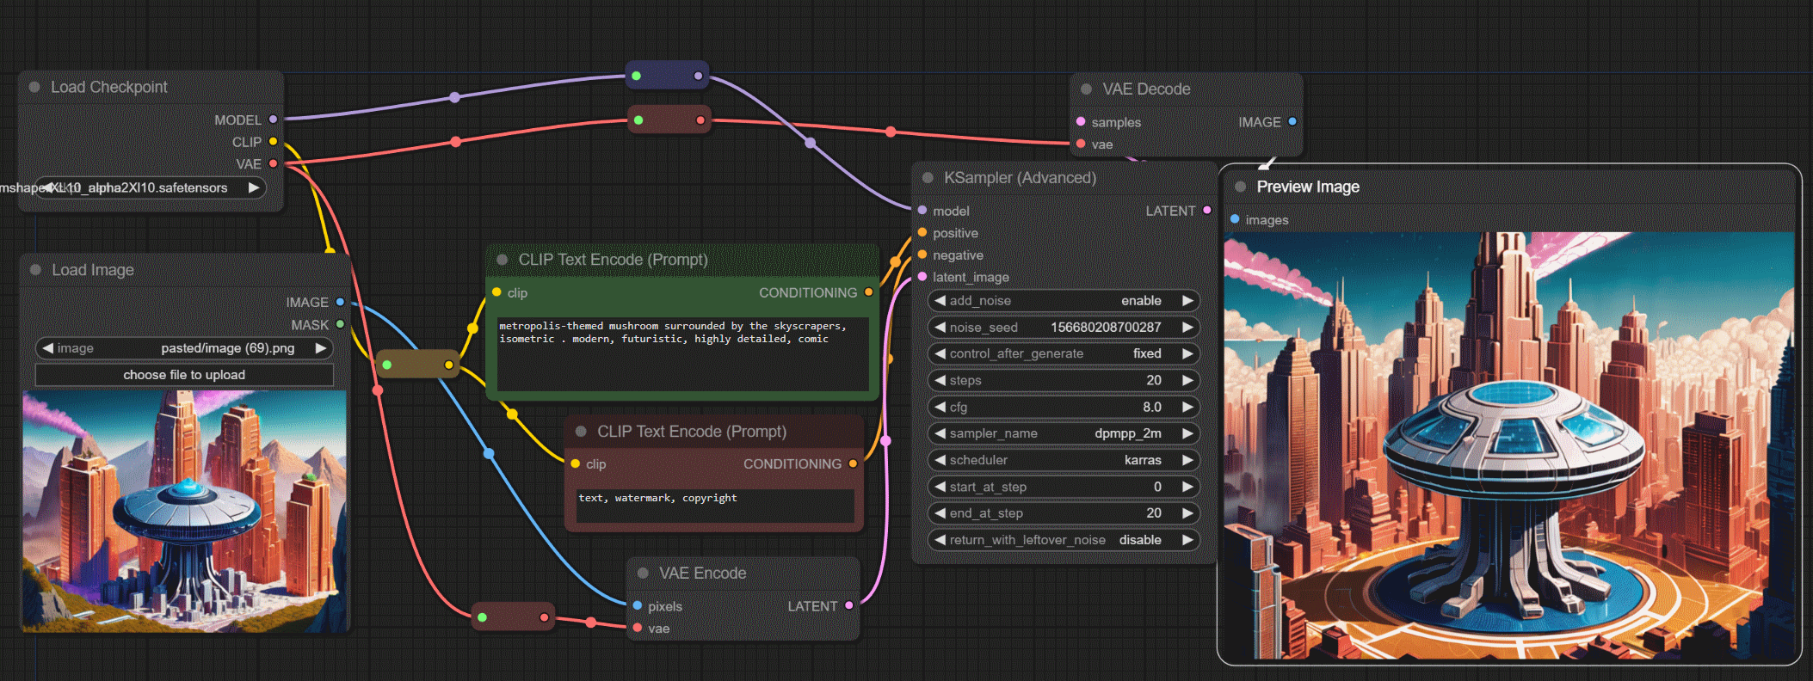Viewport: 1813px width, 681px height.
Task: Open the image file selector pasted/image (69).png
Action: click(x=184, y=348)
